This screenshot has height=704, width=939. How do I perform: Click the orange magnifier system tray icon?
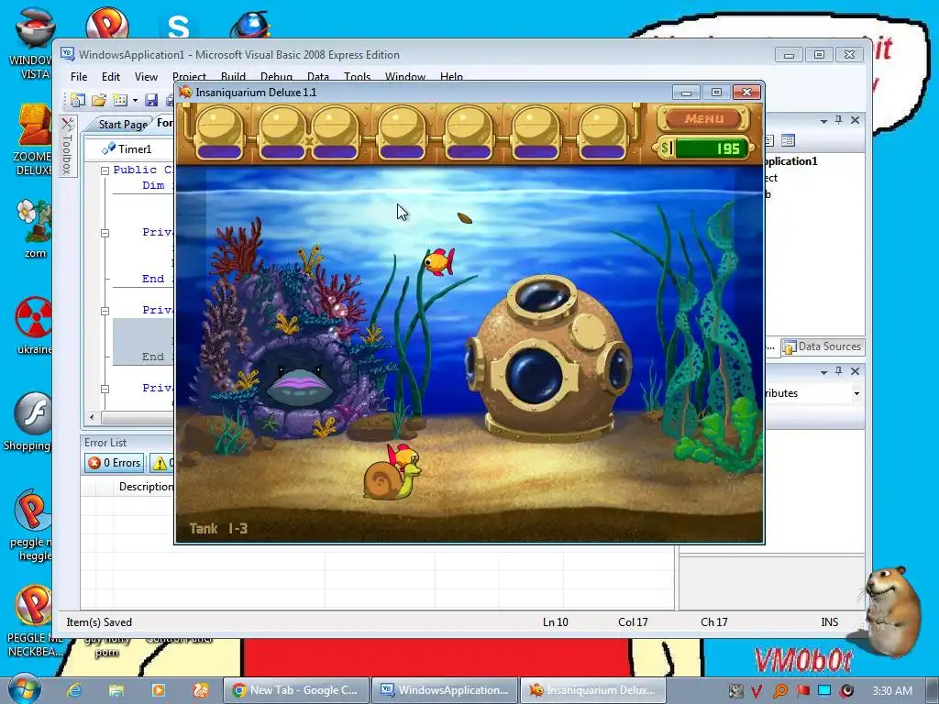[x=779, y=691]
